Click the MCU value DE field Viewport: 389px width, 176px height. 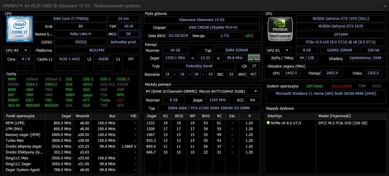[128, 34]
